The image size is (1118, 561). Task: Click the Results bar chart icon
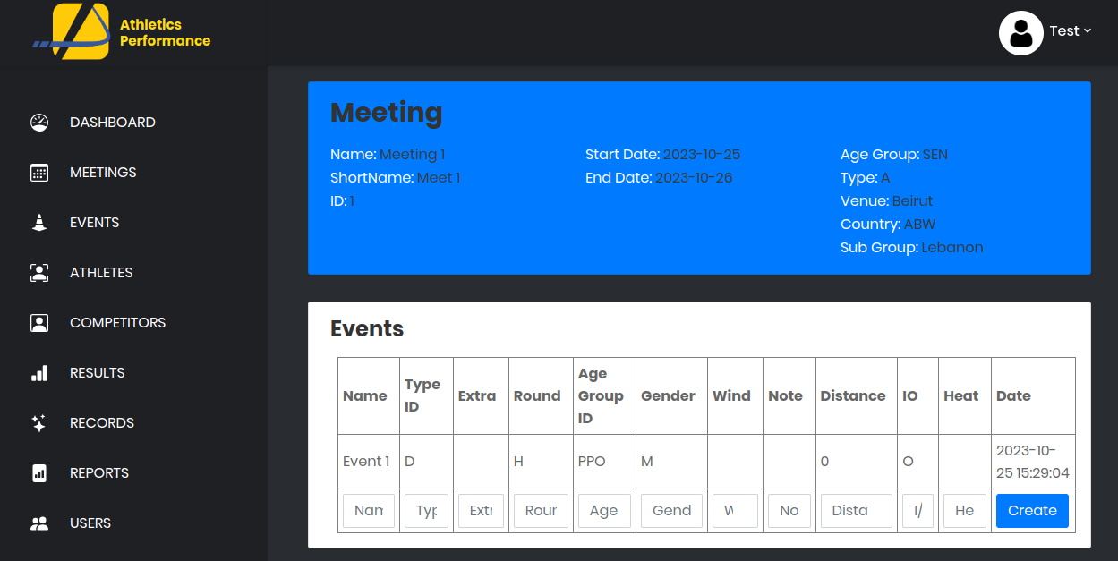(x=38, y=373)
